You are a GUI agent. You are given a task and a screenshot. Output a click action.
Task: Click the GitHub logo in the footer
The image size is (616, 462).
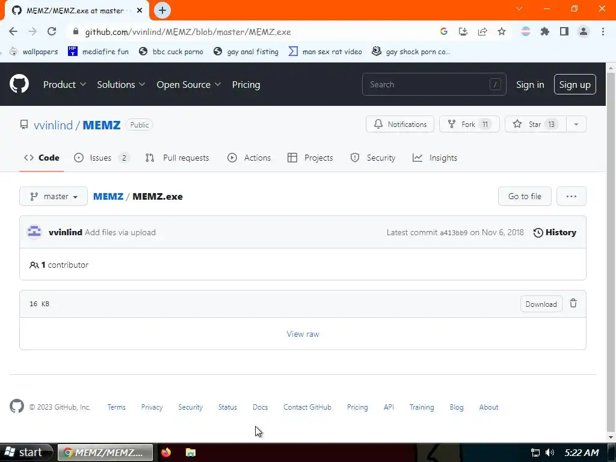pyautogui.click(x=16, y=407)
